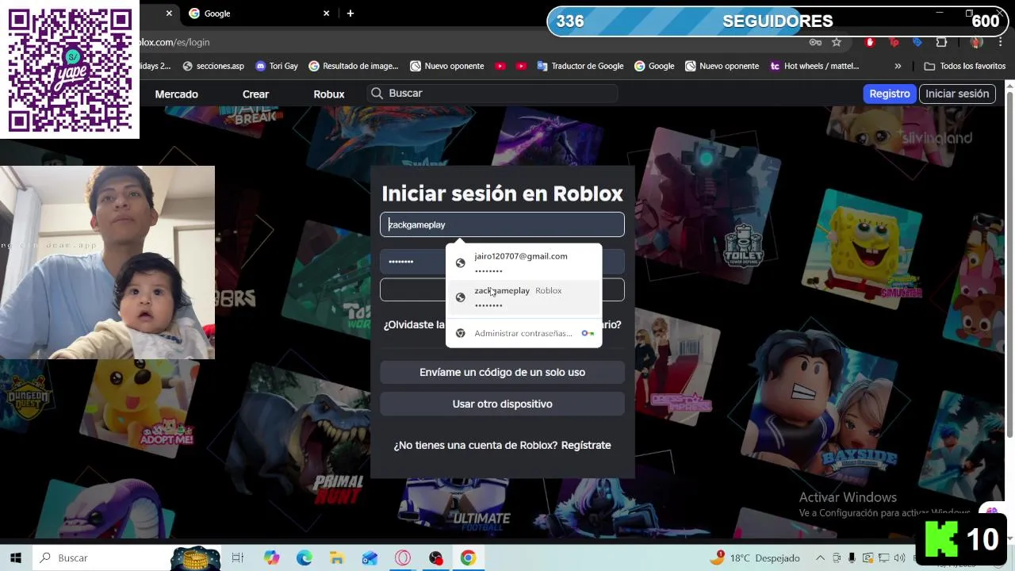1015x571 pixels.
Task: Close the Google tab
Action: click(326, 13)
